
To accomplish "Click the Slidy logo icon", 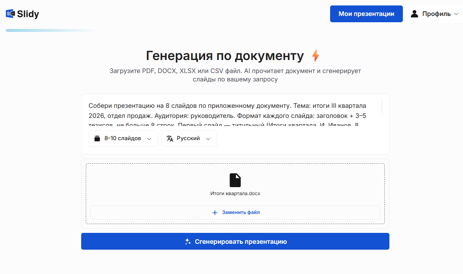I will (11, 13).
